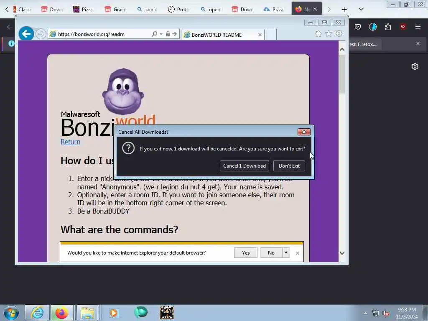The width and height of the screenshot is (428, 321).
Task: Switch to the Class Firefox tab
Action: point(23,9)
